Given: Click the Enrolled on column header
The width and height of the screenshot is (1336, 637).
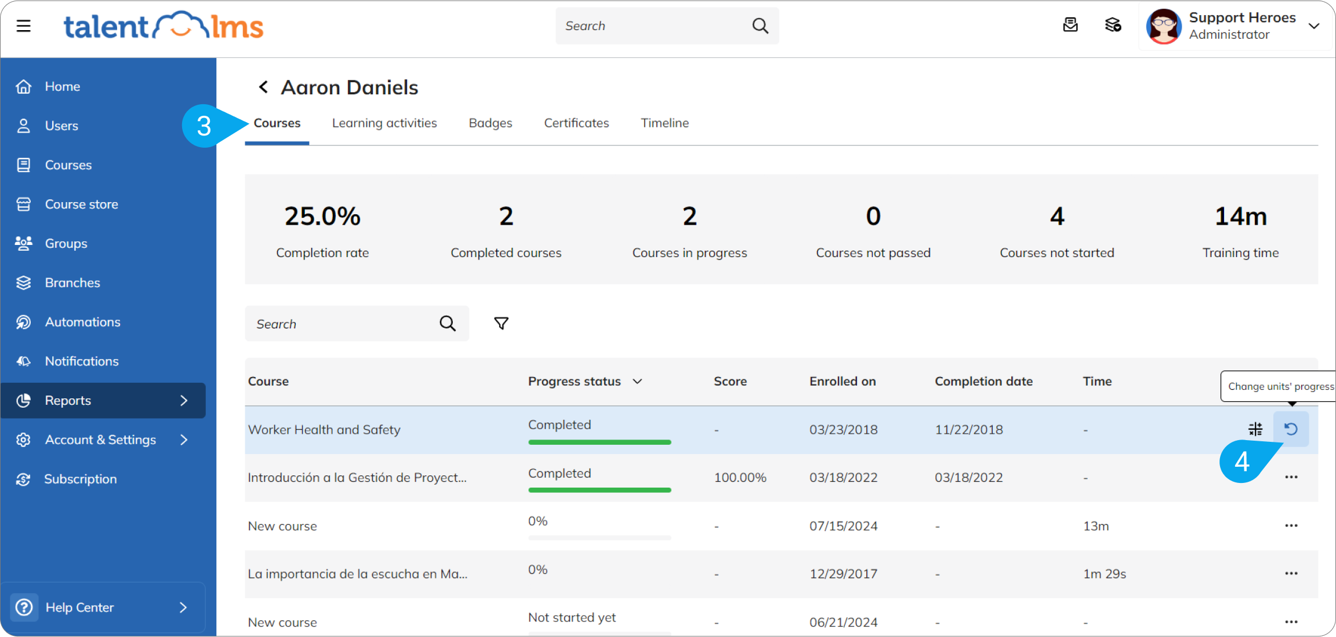Looking at the screenshot, I should point(843,382).
